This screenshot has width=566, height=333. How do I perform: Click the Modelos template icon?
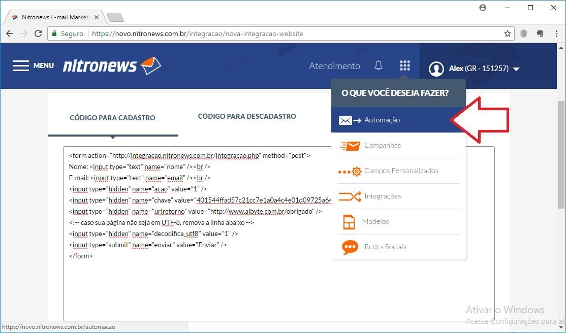pos(349,222)
